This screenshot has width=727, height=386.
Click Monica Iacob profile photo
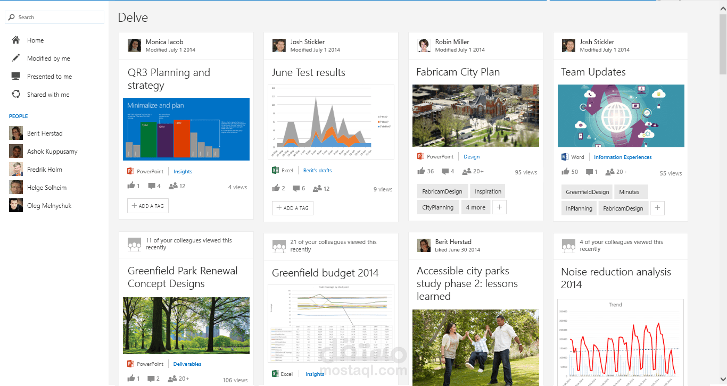pos(134,45)
